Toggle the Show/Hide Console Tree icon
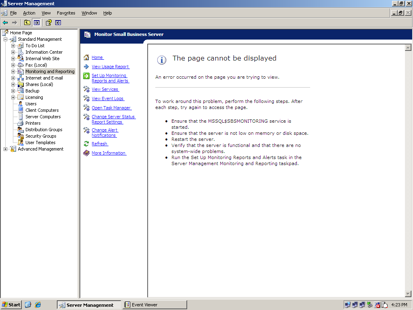The width and height of the screenshot is (413, 310). tap(36, 23)
